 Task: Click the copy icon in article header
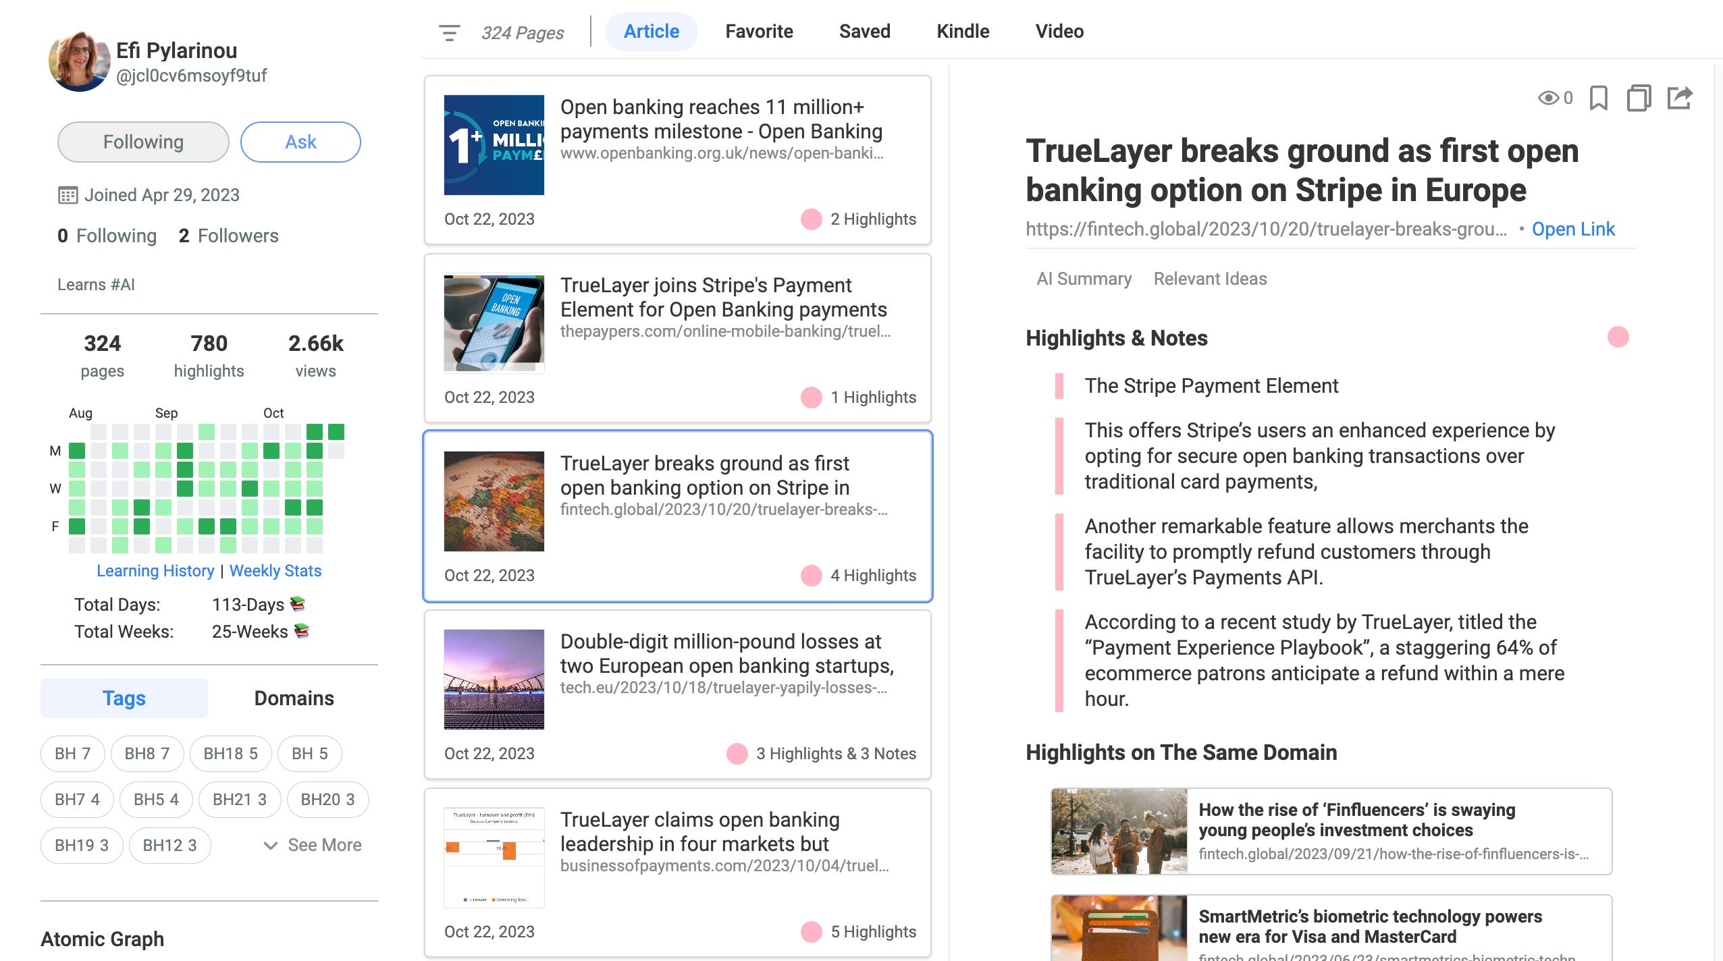pyautogui.click(x=1639, y=98)
